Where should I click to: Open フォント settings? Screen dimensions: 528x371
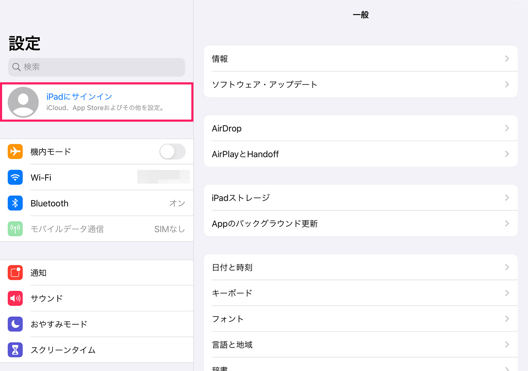[x=361, y=319]
